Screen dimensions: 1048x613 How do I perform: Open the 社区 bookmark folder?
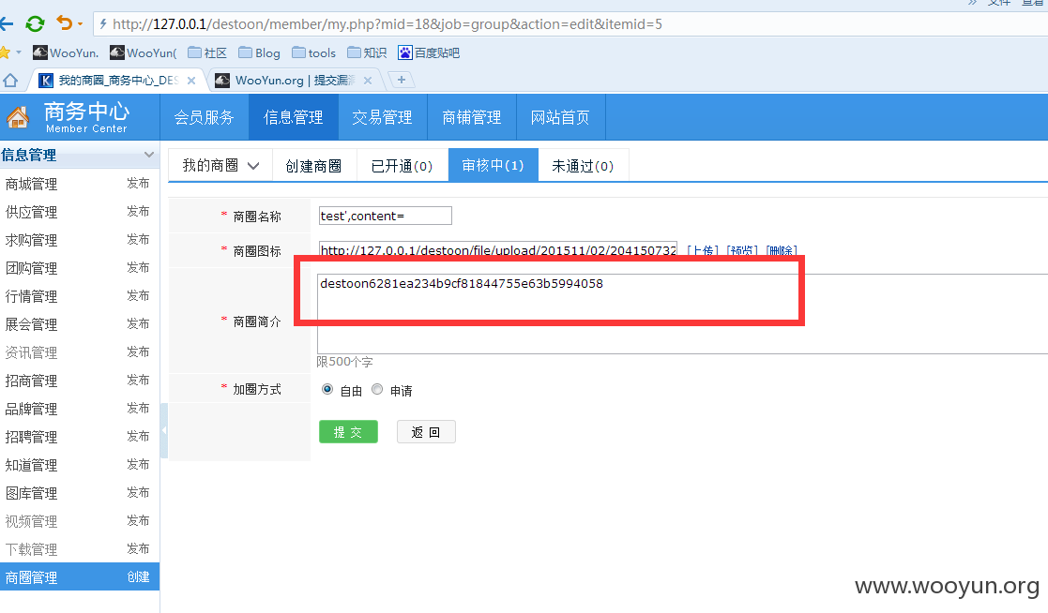pyautogui.click(x=207, y=52)
